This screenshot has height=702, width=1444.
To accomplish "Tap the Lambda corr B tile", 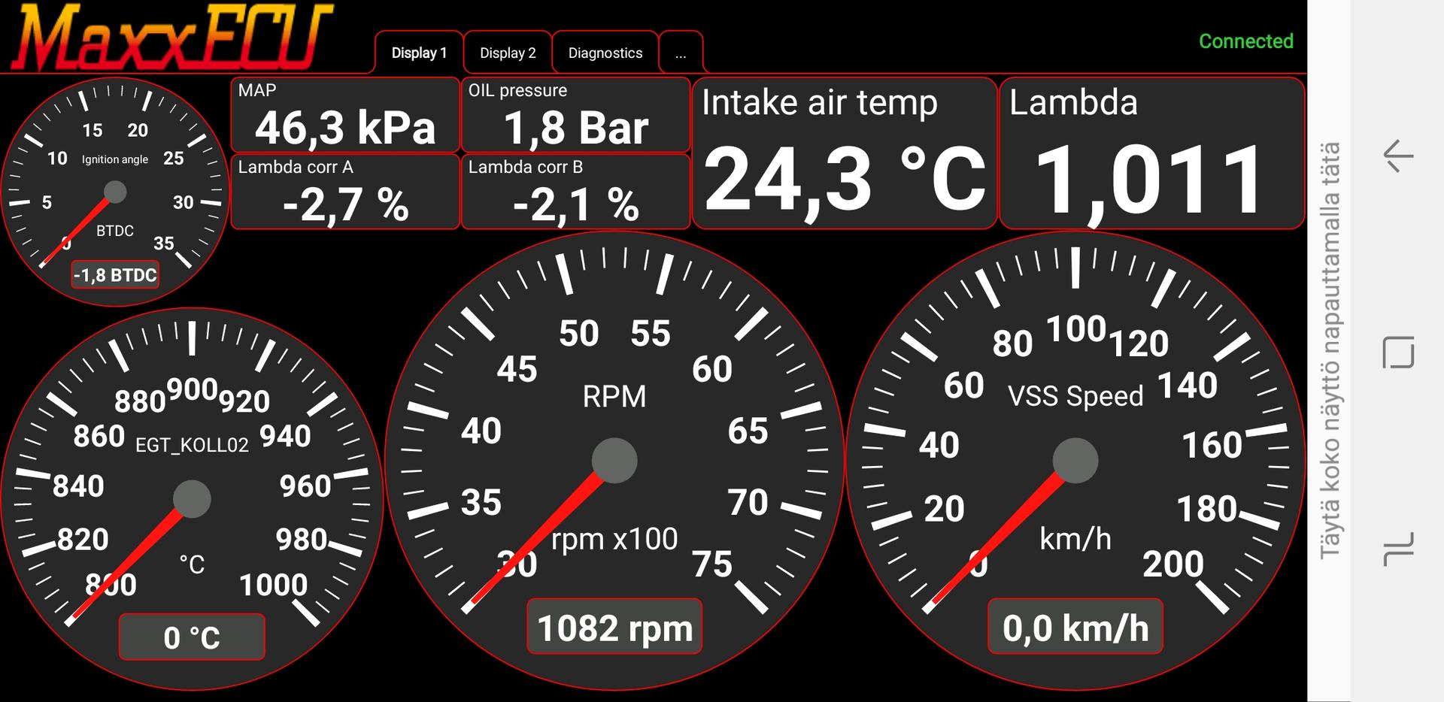I will pyautogui.click(x=575, y=192).
